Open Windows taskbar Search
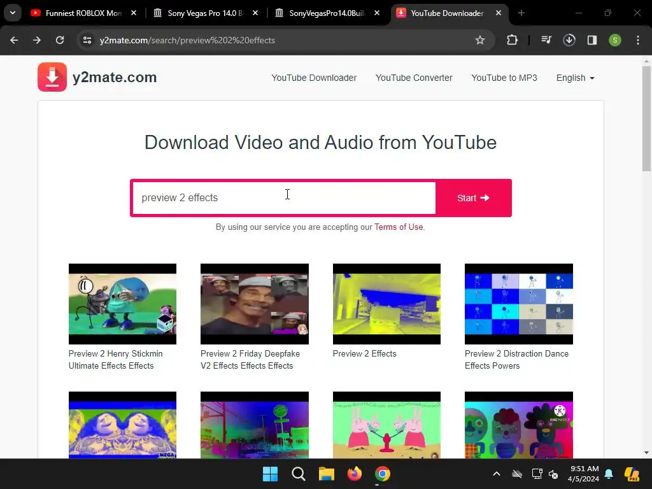The image size is (652, 489). tap(298, 474)
